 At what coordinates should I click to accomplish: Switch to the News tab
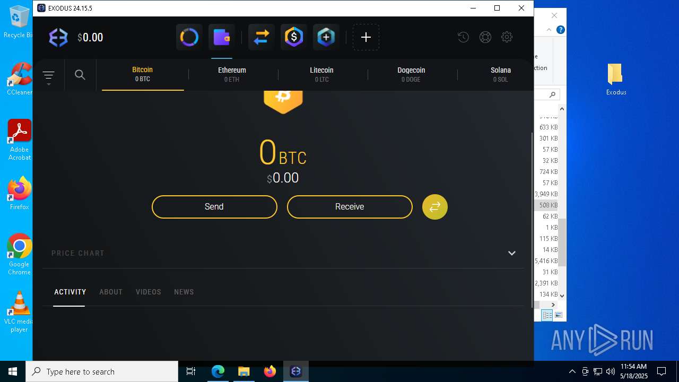point(184,292)
